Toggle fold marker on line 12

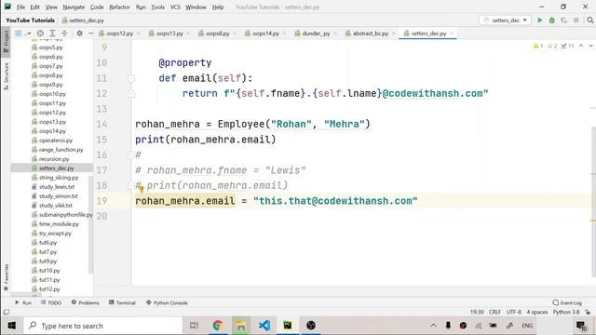tap(131, 93)
